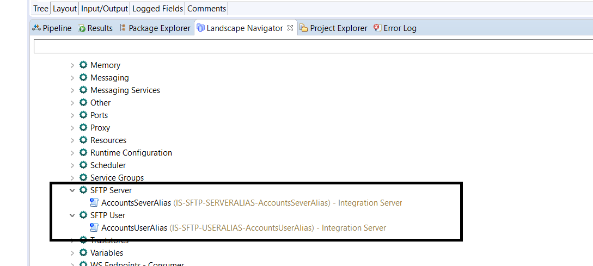Screen dimensions: 593x266
Task: Expand the Runtime Configuration node
Action: (72, 153)
